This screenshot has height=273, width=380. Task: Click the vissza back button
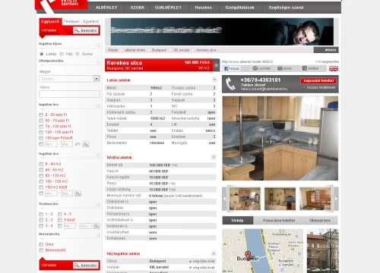pos(326,50)
